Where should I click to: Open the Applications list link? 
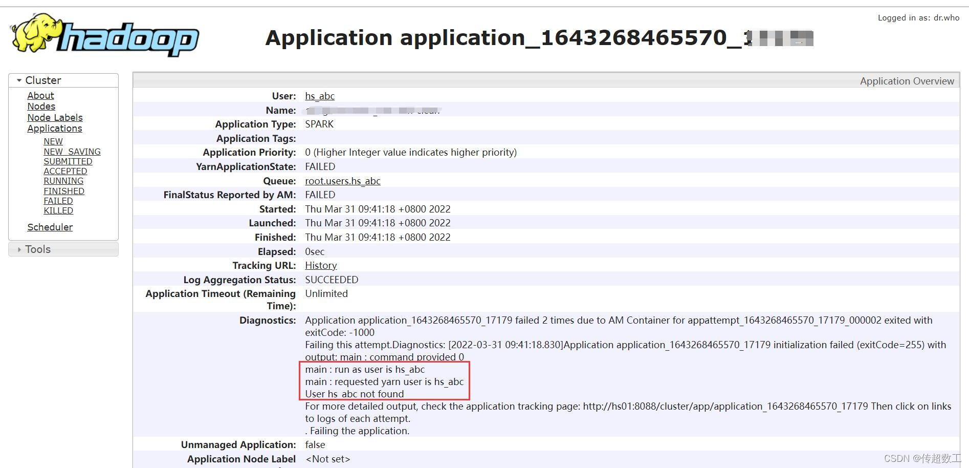point(54,129)
